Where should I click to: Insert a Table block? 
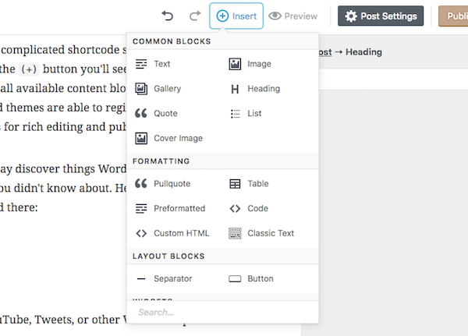click(x=249, y=183)
